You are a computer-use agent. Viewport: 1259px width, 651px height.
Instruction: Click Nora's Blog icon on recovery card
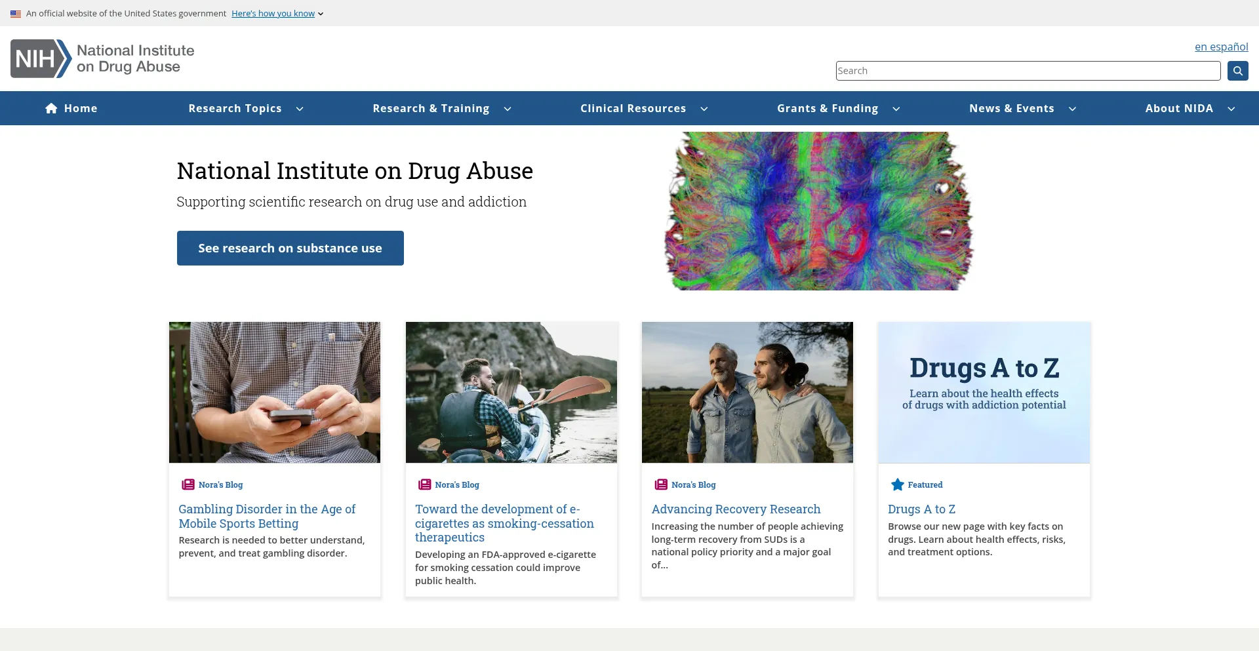(661, 484)
